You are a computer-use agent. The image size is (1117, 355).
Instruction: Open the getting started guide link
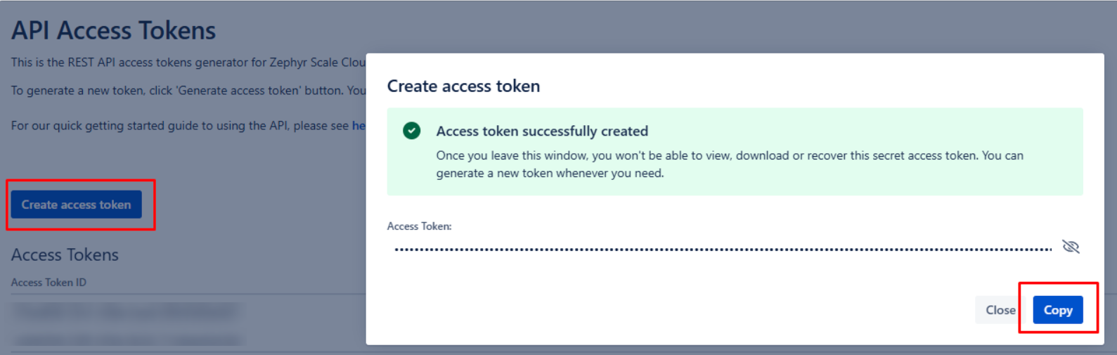[x=359, y=126]
